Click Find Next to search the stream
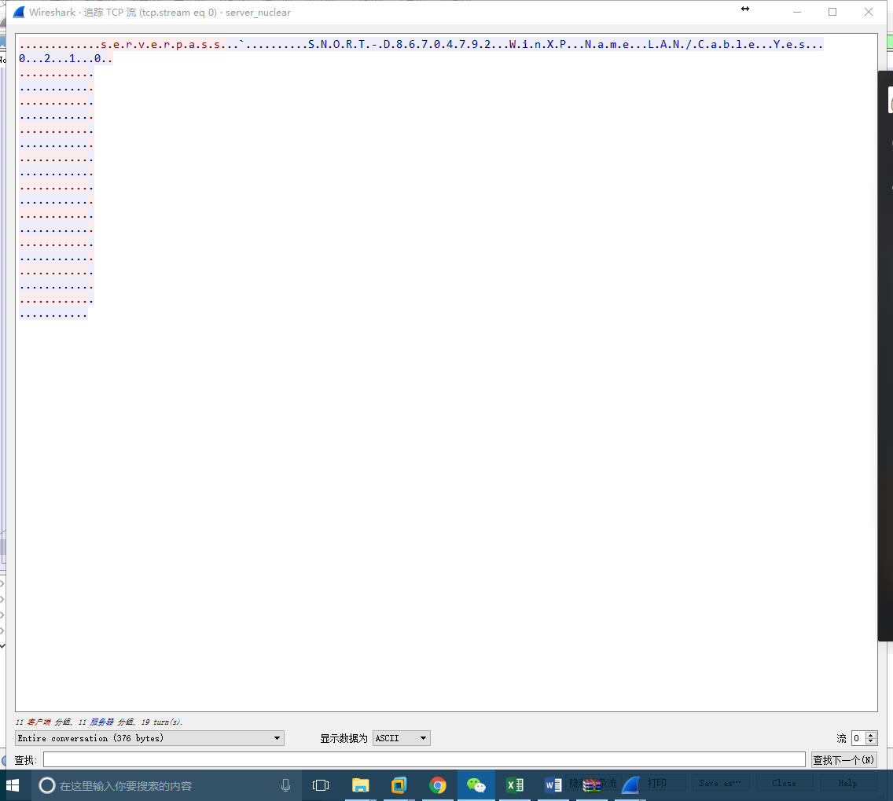Screen dimensions: 893x801 click(843, 759)
